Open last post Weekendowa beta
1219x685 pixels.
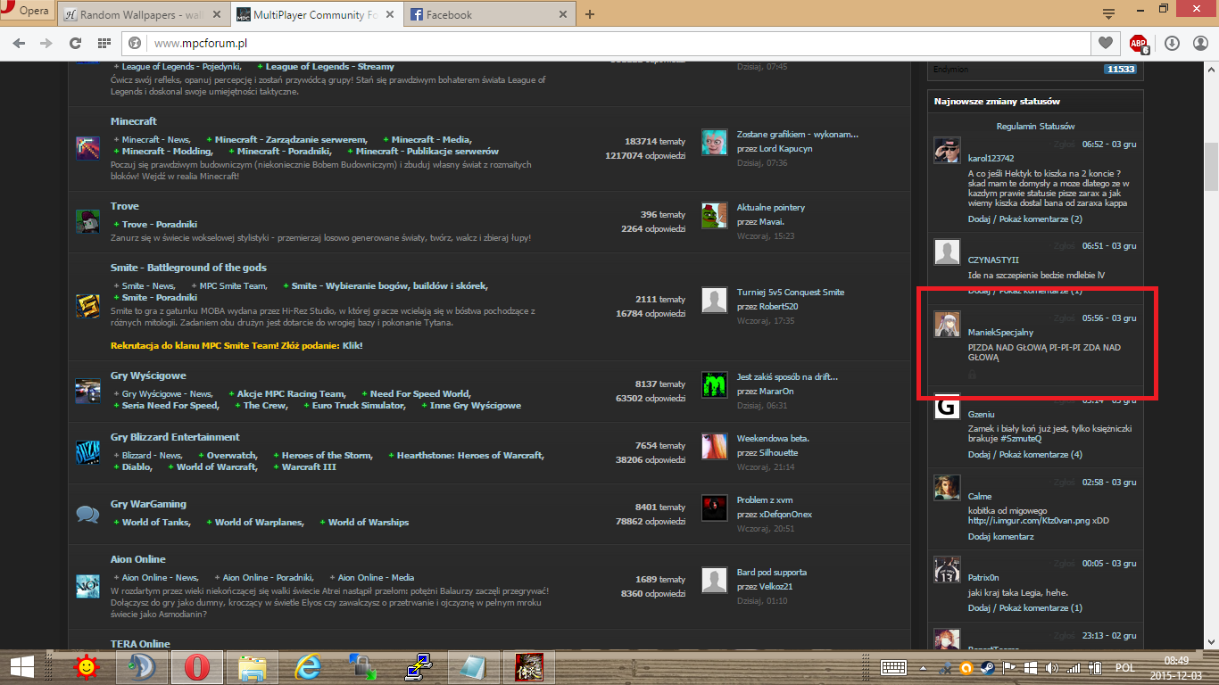pos(774,439)
